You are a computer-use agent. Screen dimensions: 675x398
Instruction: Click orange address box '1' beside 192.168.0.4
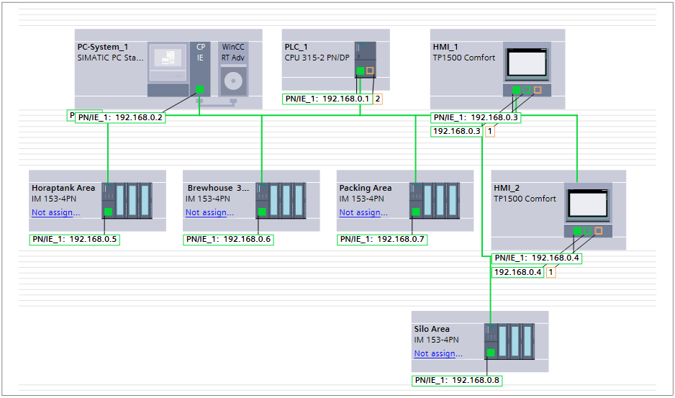pyautogui.click(x=551, y=272)
